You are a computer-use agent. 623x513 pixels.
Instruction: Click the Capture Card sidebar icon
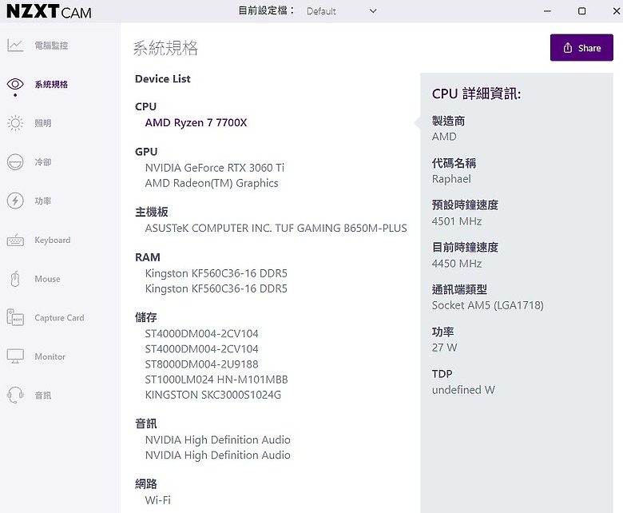click(15, 318)
